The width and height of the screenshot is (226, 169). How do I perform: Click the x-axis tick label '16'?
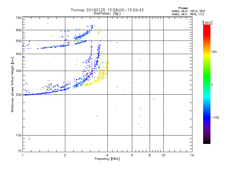point(192,155)
